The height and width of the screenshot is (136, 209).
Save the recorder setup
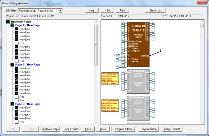coord(88,129)
